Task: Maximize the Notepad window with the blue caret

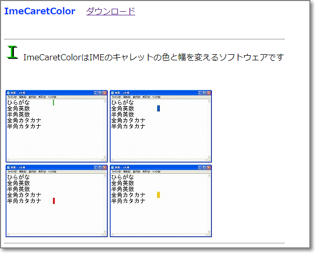Action: 205,93
